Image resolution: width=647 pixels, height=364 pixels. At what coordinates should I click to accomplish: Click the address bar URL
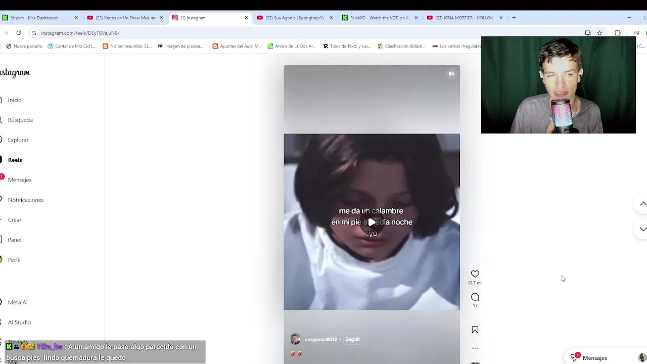click(x=80, y=33)
